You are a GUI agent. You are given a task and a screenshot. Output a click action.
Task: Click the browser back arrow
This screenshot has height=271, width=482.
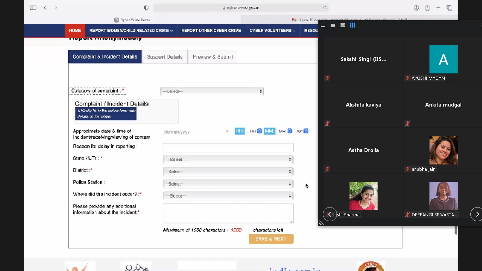[45, 8]
